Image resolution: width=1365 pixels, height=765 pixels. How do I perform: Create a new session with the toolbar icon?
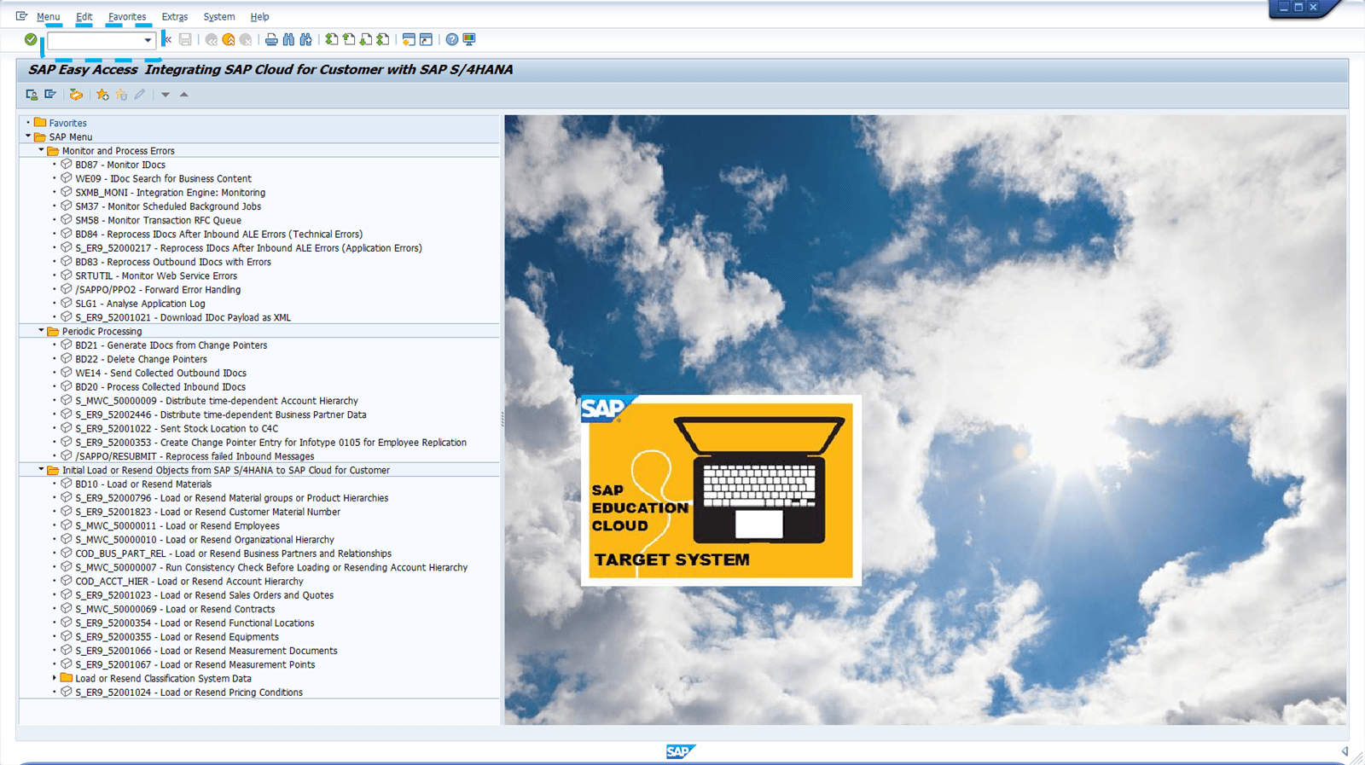tap(409, 39)
